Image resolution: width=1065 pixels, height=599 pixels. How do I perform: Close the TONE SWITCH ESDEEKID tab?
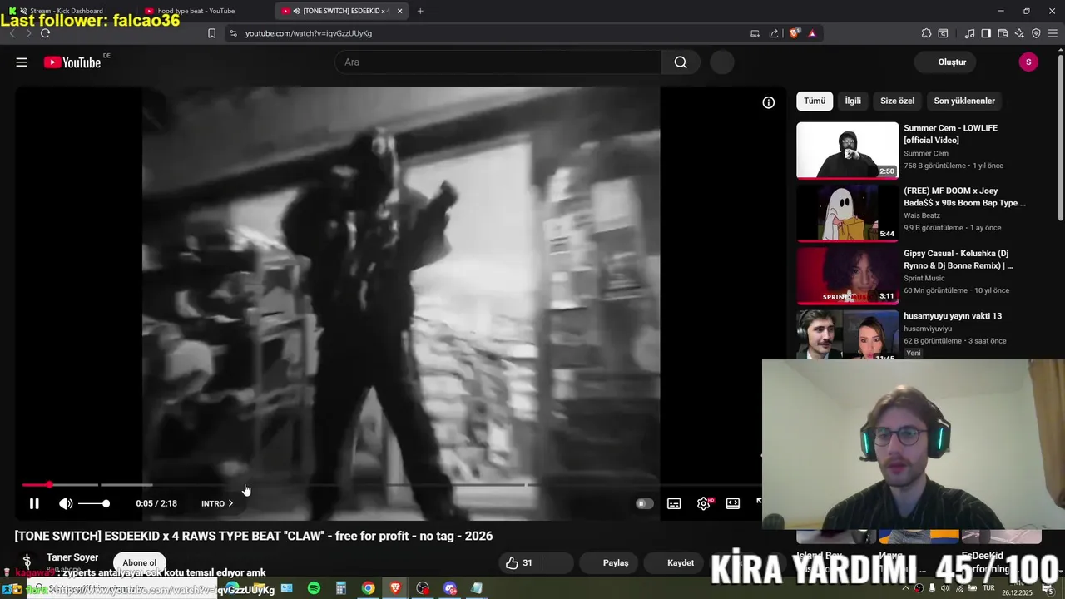[400, 11]
